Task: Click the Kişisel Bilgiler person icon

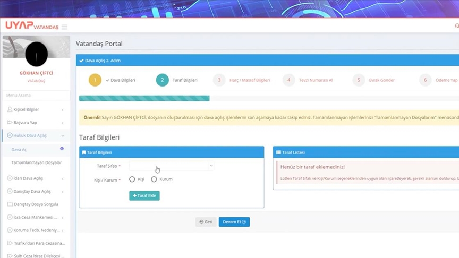Action: 10,109
